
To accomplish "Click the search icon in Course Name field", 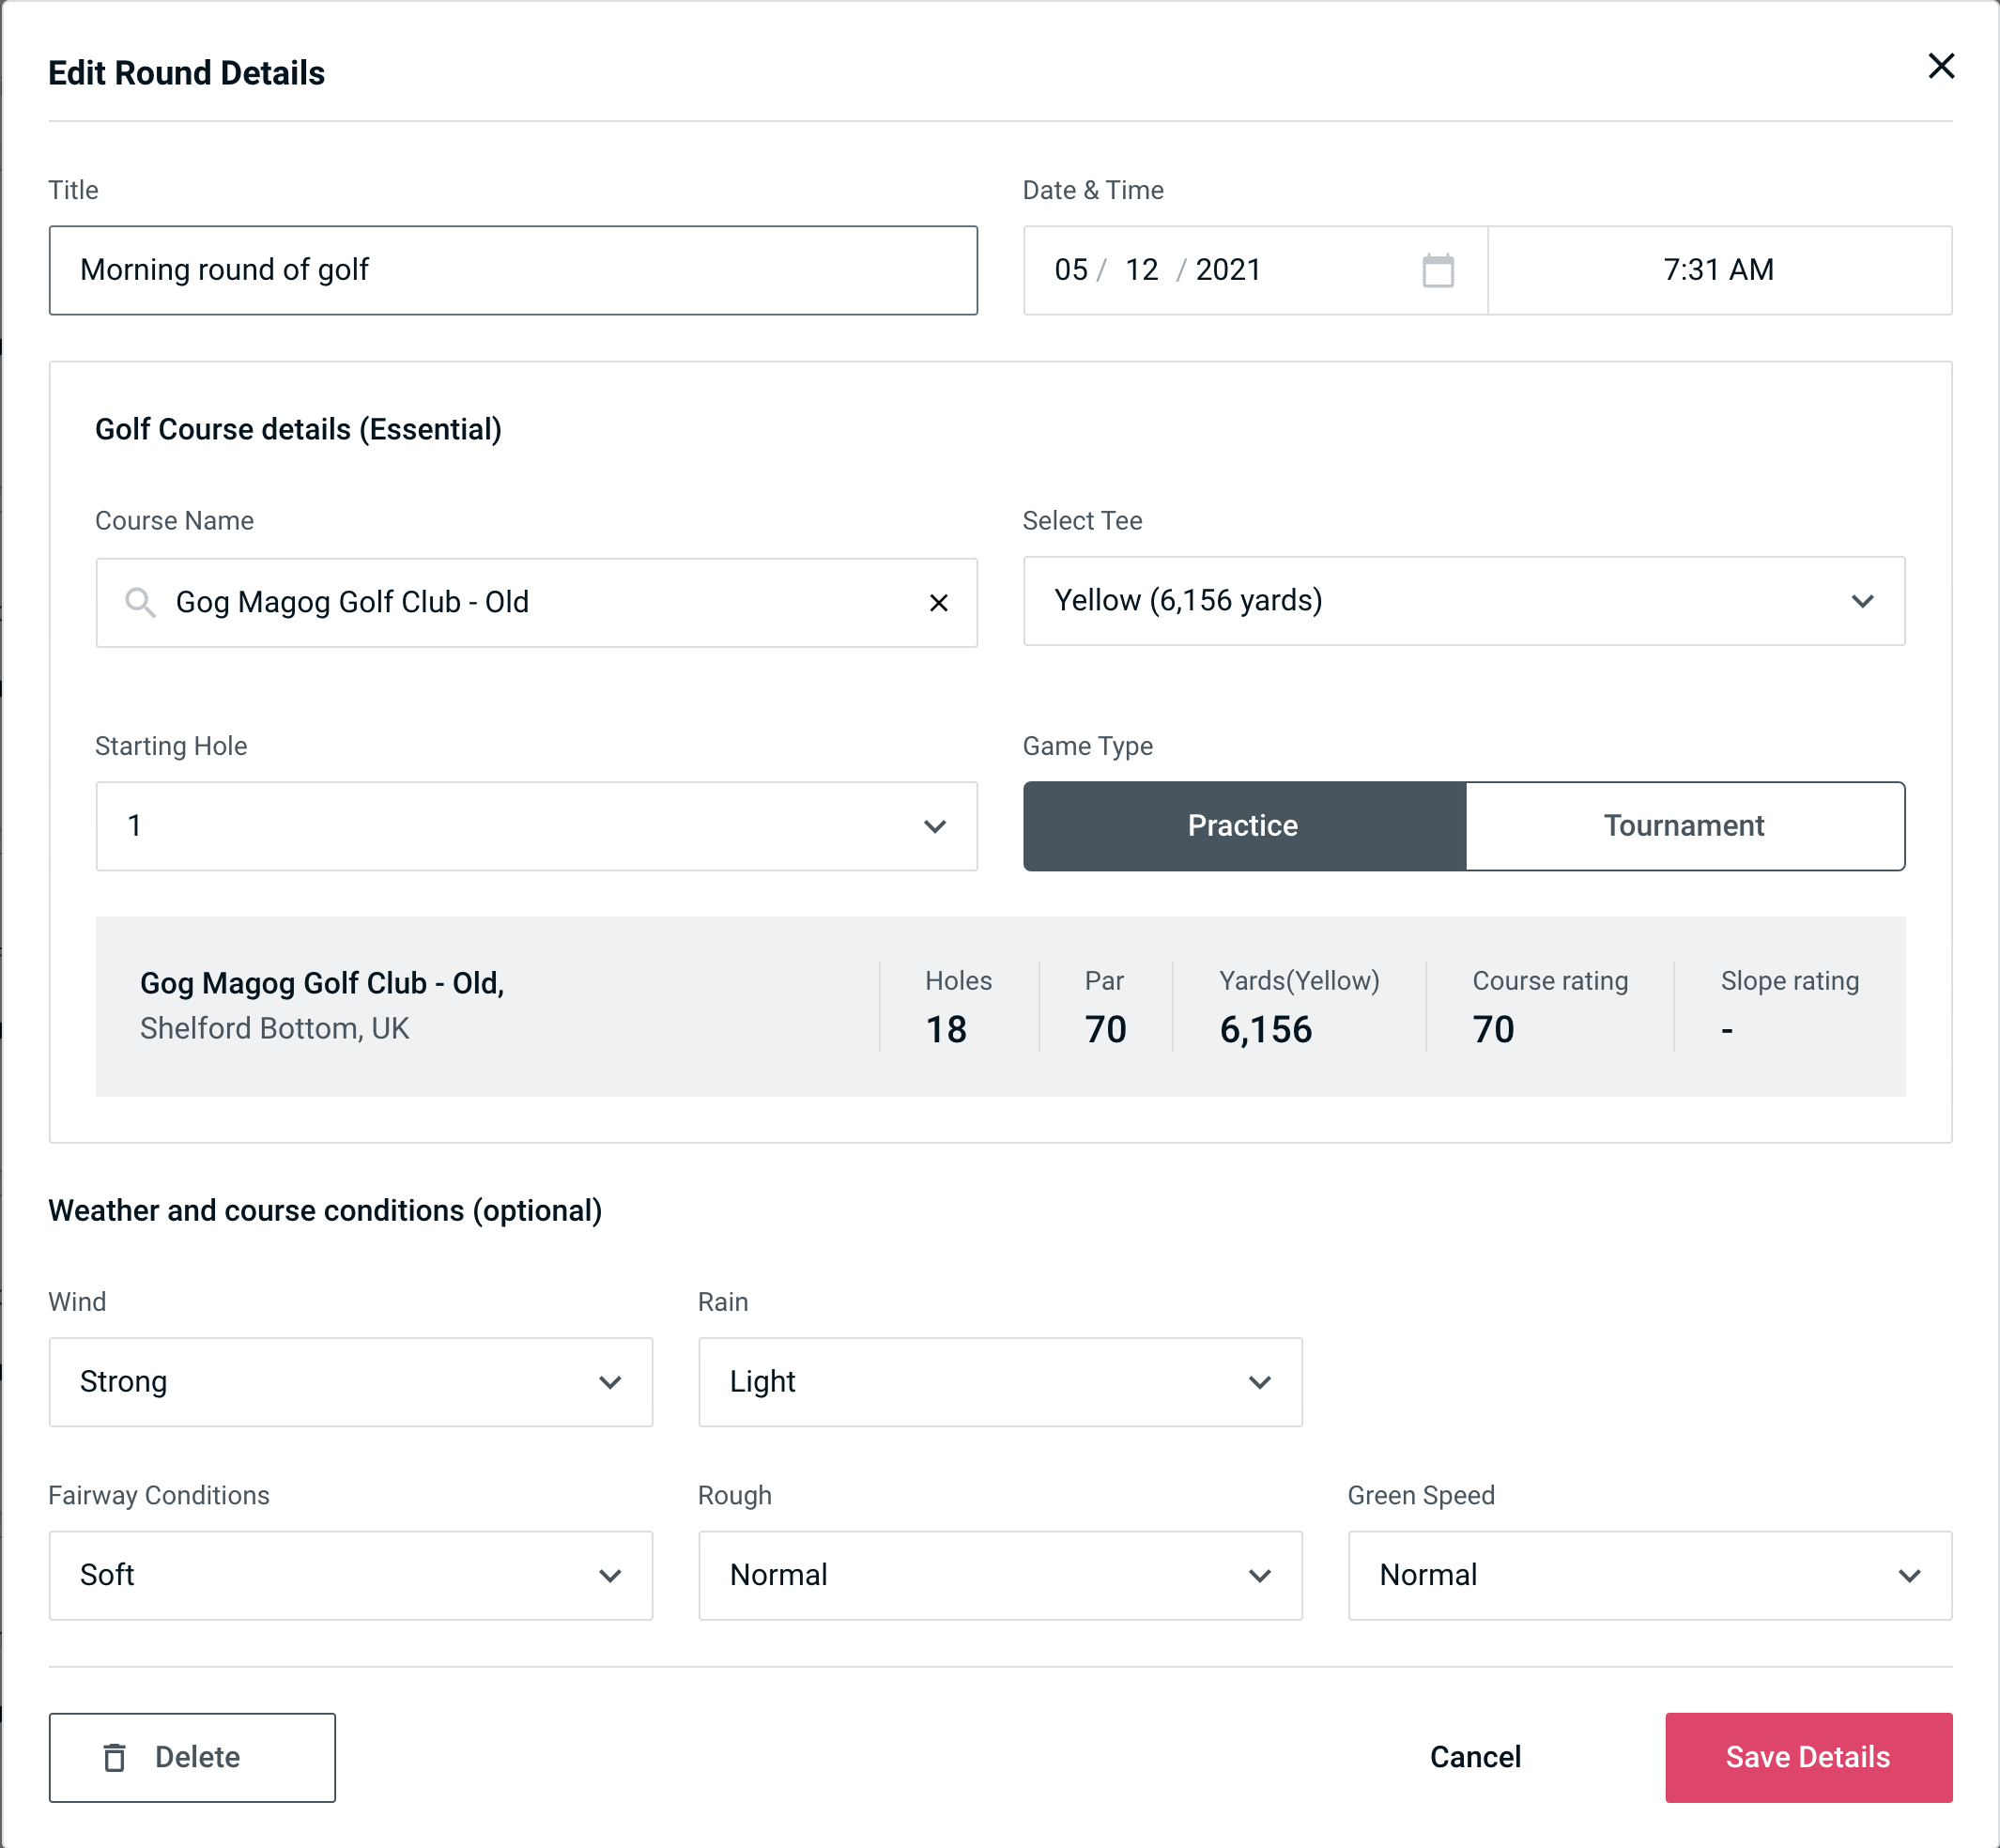I will pyautogui.click(x=138, y=601).
